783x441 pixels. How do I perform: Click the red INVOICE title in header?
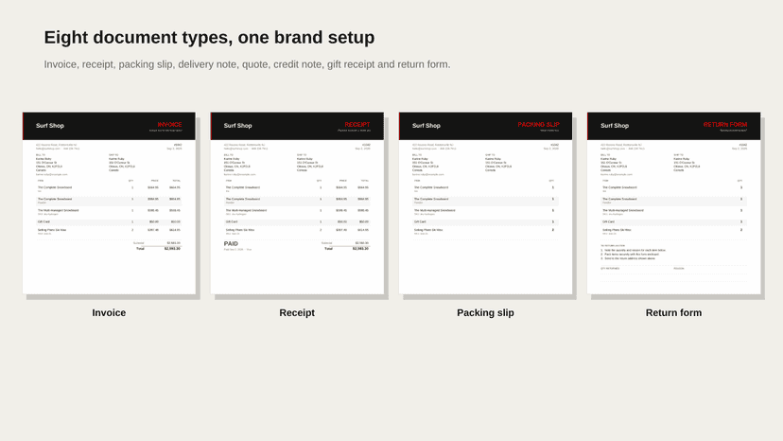[170, 125]
